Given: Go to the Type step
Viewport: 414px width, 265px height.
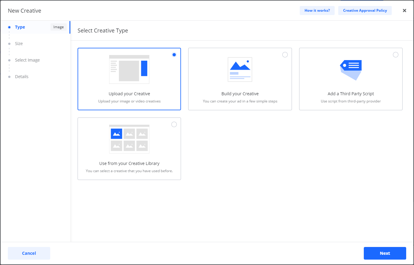Looking at the screenshot, I should pos(20,27).
